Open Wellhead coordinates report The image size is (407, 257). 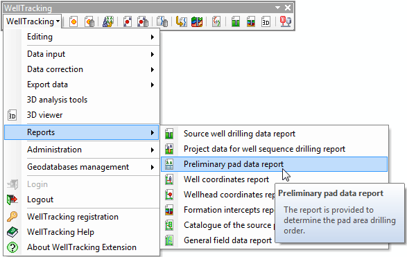(x=218, y=195)
